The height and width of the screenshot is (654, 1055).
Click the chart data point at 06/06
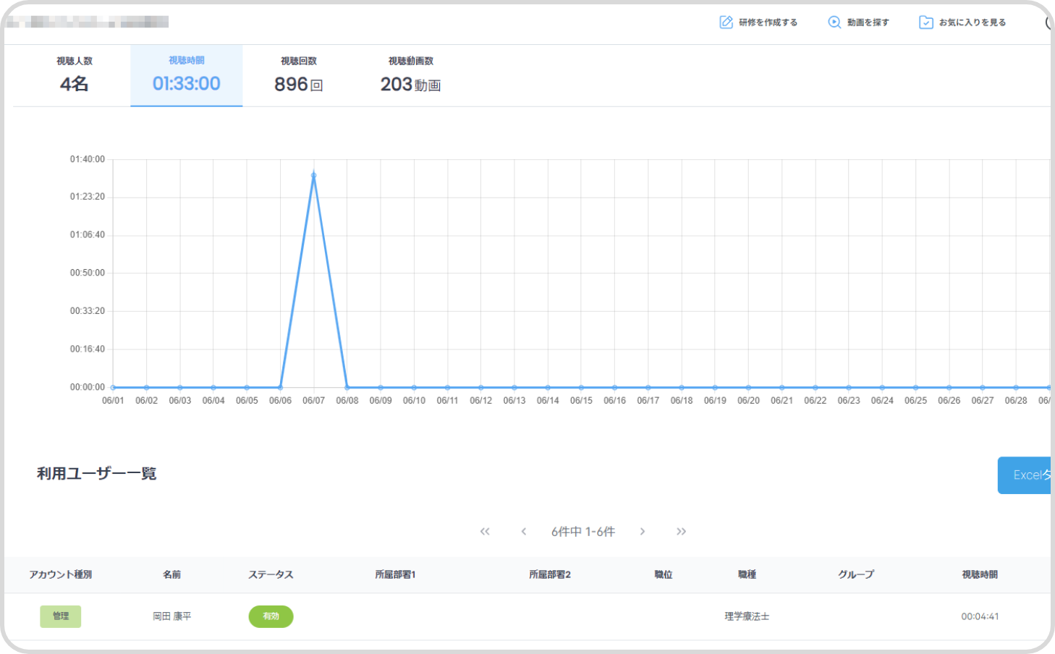(x=280, y=387)
